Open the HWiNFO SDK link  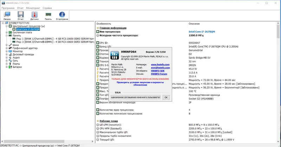click(x=157, y=71)
